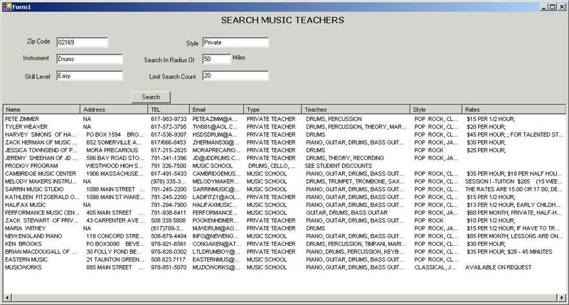Viewport: 569px width, 305px height.
Task: Select the KEN BROOKS row
Action: [x=284, y=244]
